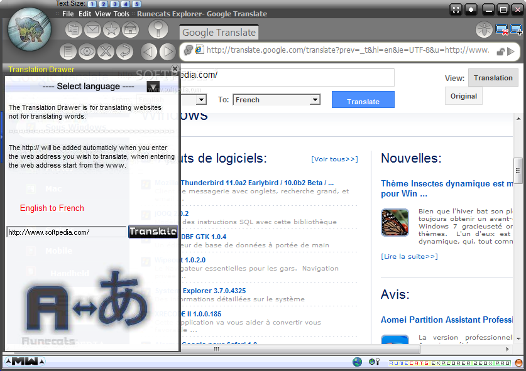
Task: Click the globe with key status icon
Action: (x=374, y=362)
